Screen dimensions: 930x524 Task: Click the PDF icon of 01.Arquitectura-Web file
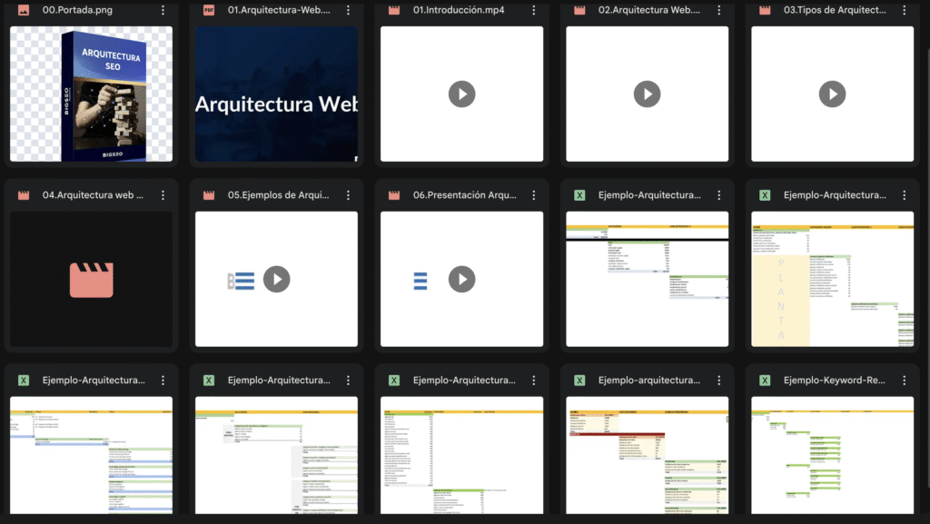tap(209, 10)
